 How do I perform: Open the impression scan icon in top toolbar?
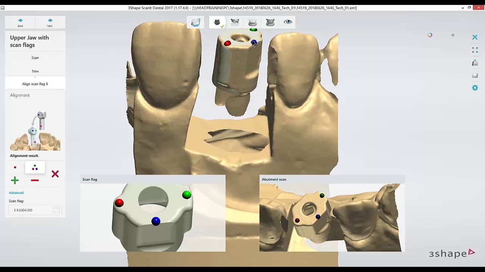(196, 22)
